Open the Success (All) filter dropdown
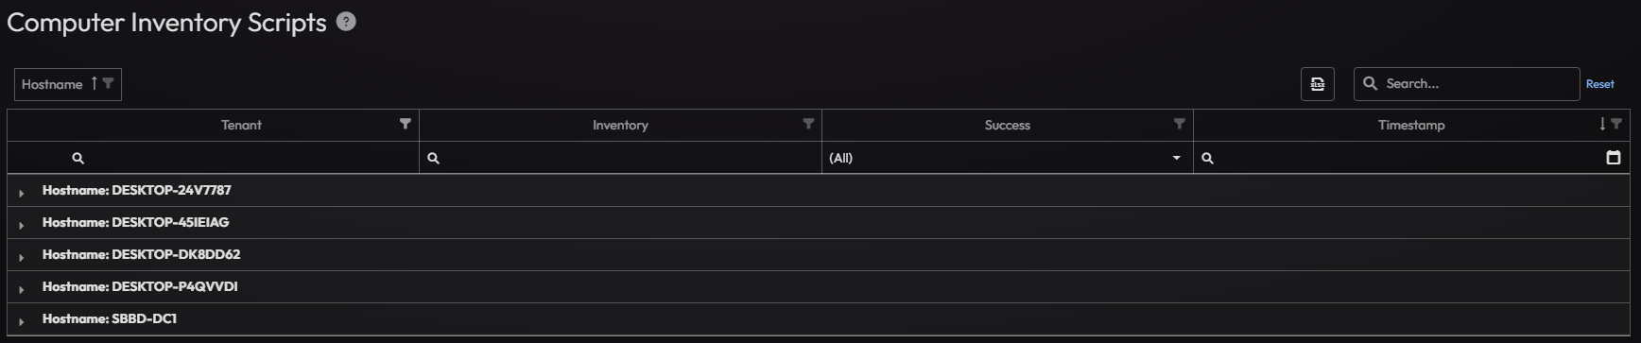Image resolution: width=1641 pixels, height=343 pixels. (1007, 158)
